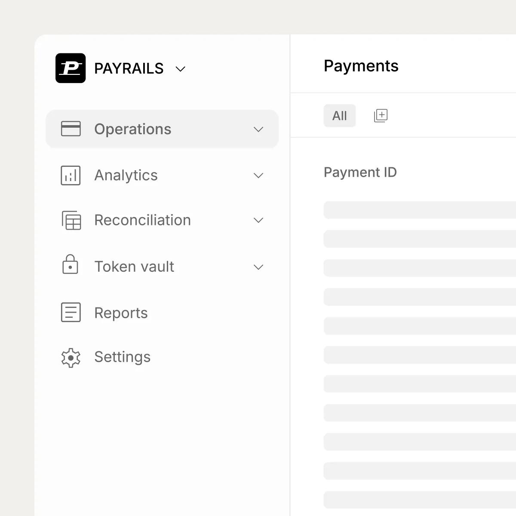Add a new saved view icon
The width and height of the screenshot is (516, 516).
coord(381,116)
